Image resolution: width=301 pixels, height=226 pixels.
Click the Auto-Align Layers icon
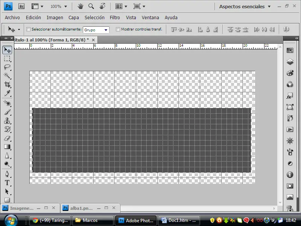pos(286,29)
